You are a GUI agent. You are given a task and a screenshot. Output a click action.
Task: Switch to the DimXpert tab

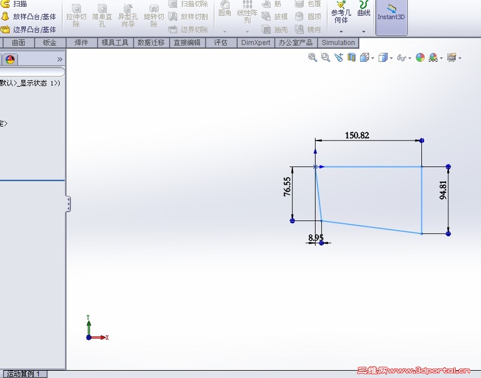pyautogui.click(x=255, y=43)
